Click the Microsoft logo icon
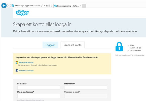146x101 pixels. click(x=17, y=62)
